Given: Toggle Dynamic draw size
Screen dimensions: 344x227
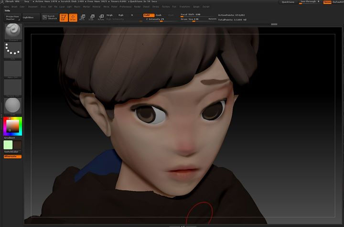Looking at the screenshot, I should (x=212, y=19).
